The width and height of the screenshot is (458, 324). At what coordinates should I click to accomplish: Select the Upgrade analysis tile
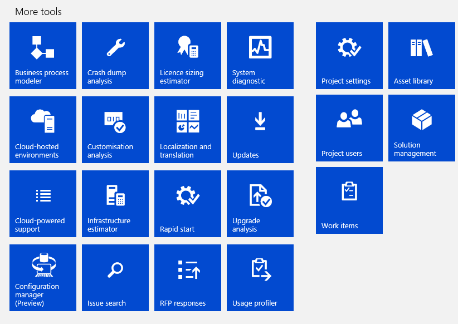point(260,204)
